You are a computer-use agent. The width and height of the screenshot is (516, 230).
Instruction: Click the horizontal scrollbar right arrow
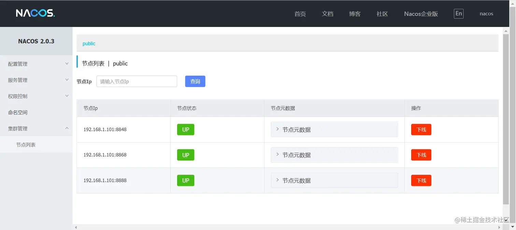[500, 227]
